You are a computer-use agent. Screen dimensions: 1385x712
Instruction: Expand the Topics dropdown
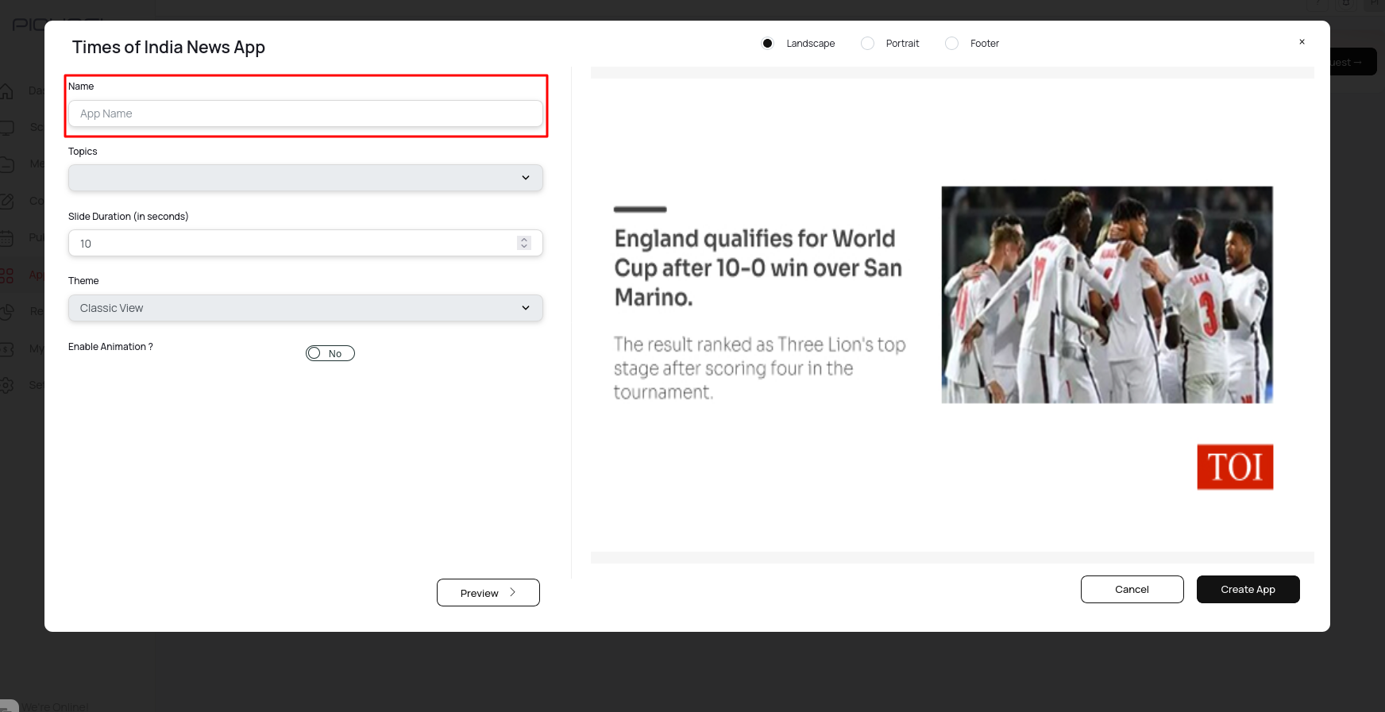tap(305, 178)
